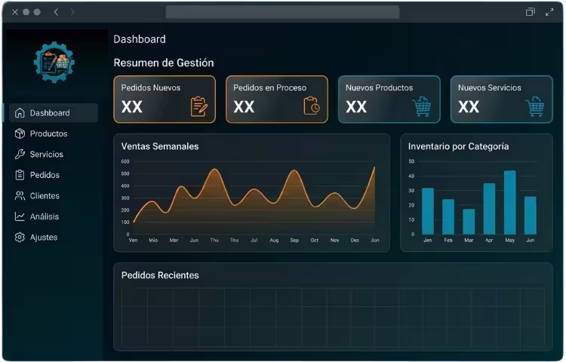The height and width of the screenshot is (362, 566).
Task: Click the XX value in Pedidos Nuevos
Action: pos(132,107)
